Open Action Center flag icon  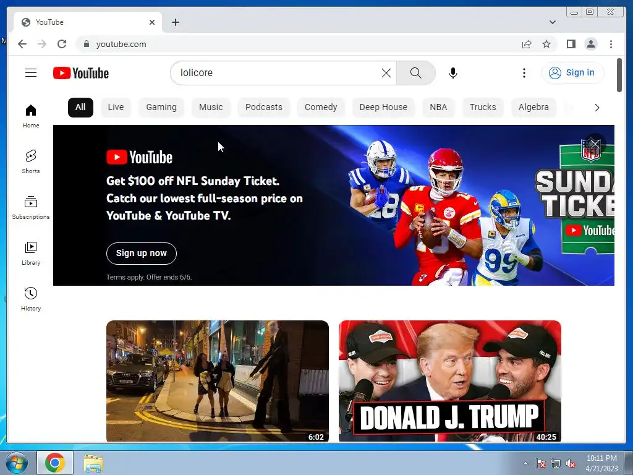coord(540,464)
